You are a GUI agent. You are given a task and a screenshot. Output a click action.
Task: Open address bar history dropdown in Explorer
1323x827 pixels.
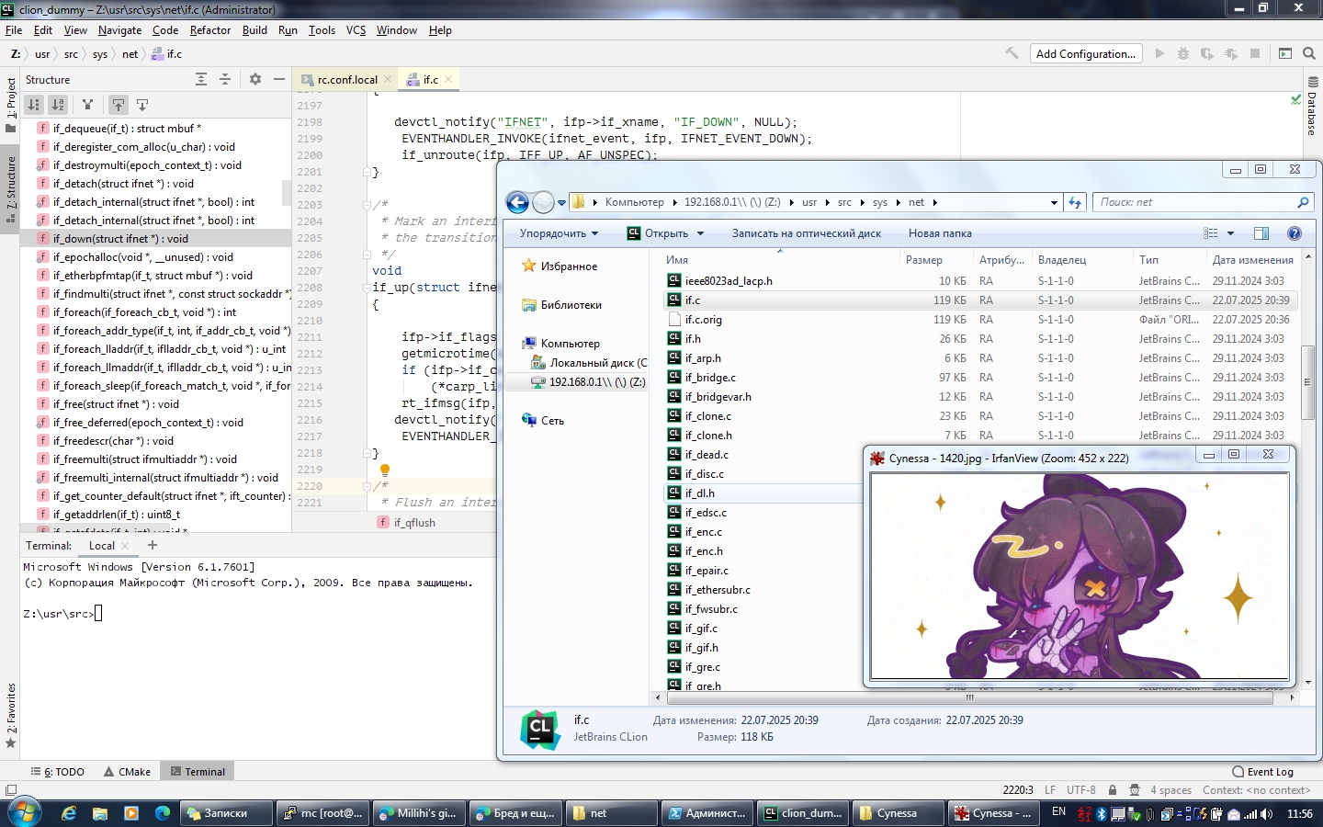click(1054, 202)
